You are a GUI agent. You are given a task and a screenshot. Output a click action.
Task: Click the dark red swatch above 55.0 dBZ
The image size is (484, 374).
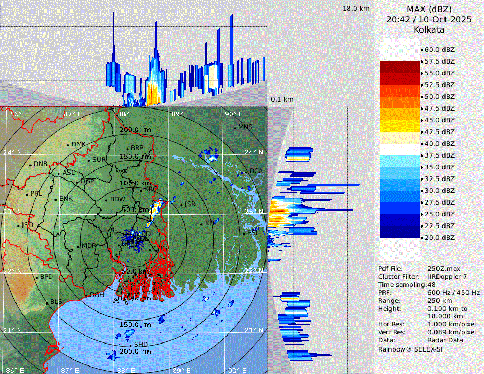tap(400, 67)
